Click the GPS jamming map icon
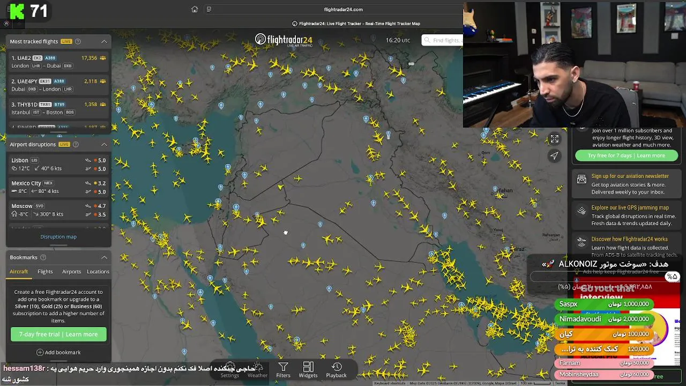 pyautogui.click(x=581, y=211)
